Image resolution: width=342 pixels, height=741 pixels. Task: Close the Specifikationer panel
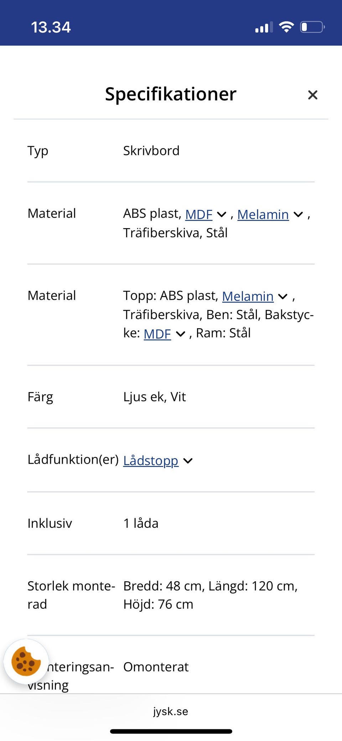[312, 95]
